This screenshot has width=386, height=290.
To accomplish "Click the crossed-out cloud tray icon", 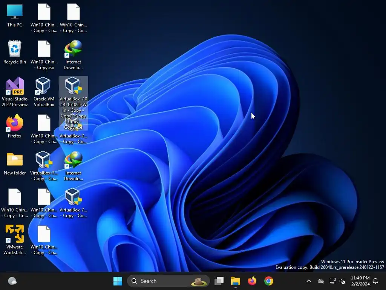I will 320,281.
